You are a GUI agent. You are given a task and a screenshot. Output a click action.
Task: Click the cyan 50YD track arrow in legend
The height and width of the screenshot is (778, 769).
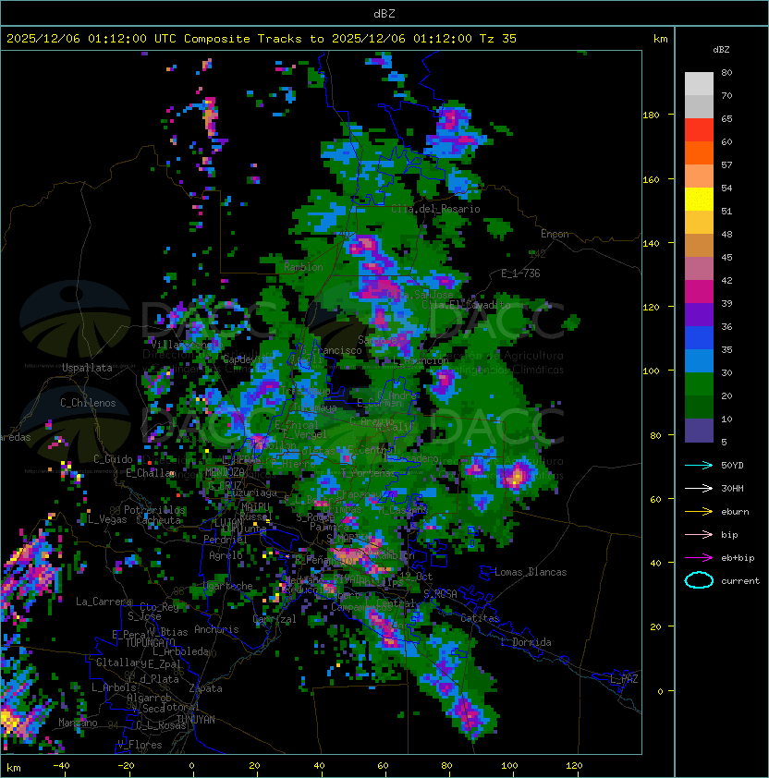tap(699, 465)
